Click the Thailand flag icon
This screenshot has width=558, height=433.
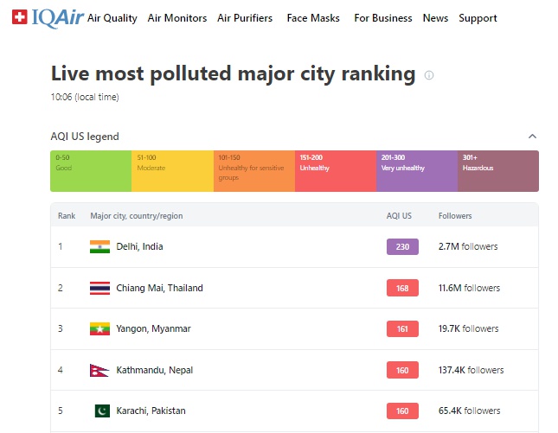coord(99,288)
